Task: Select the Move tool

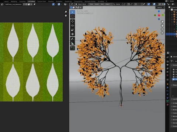Action: click(73, 21)
